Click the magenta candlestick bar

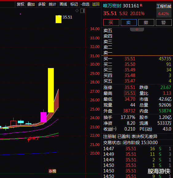tap(44, 117)
